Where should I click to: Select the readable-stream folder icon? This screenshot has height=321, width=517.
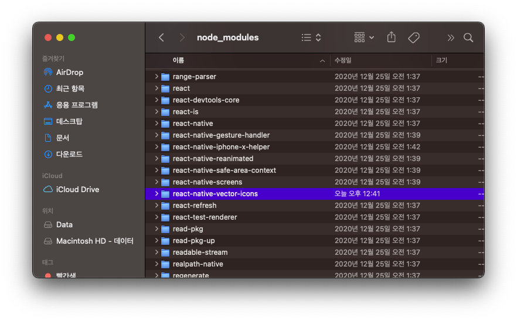pos(165,252)
